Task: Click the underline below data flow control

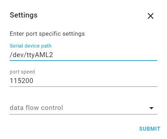Action: [x=83, y=114]
